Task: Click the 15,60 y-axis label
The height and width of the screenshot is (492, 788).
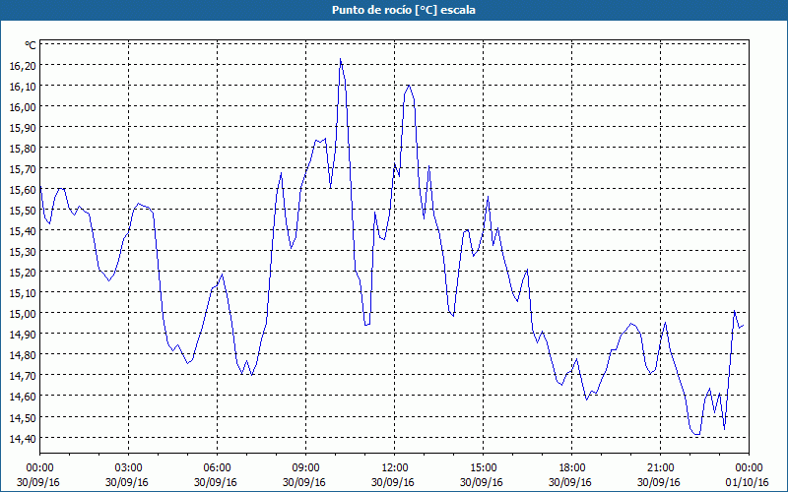Action: (23, 189)
